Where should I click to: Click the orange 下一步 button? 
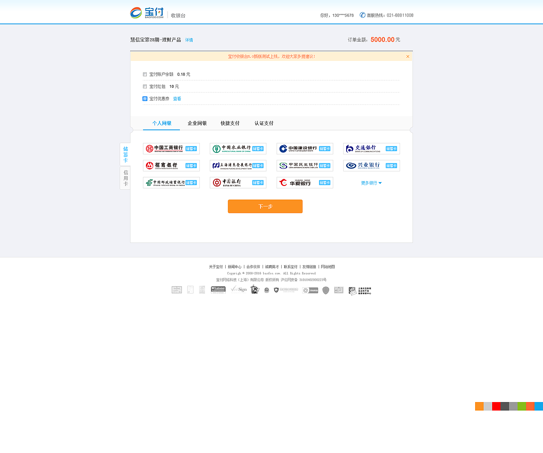click(x=265, y=206)
